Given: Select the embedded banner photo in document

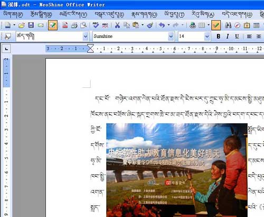Looking at the screenshot, I should pos(177,170).
